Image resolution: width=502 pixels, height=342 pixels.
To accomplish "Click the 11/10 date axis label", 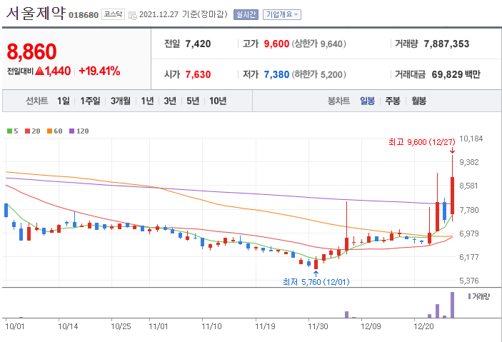I will (x=211, y=326).
